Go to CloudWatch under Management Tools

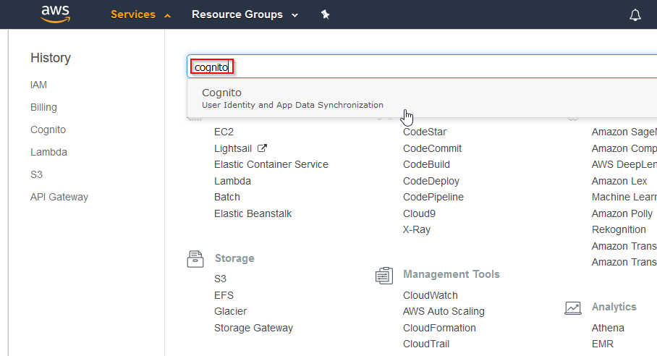(430, 295)
